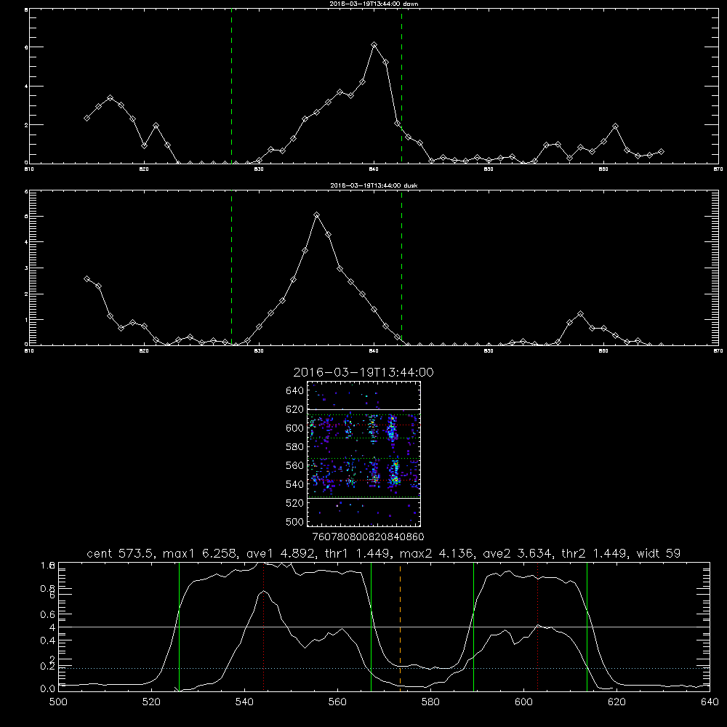Screen dimensions: 727x727
Task: Click the large timestamp title above the heatmap
Action: 363,372
